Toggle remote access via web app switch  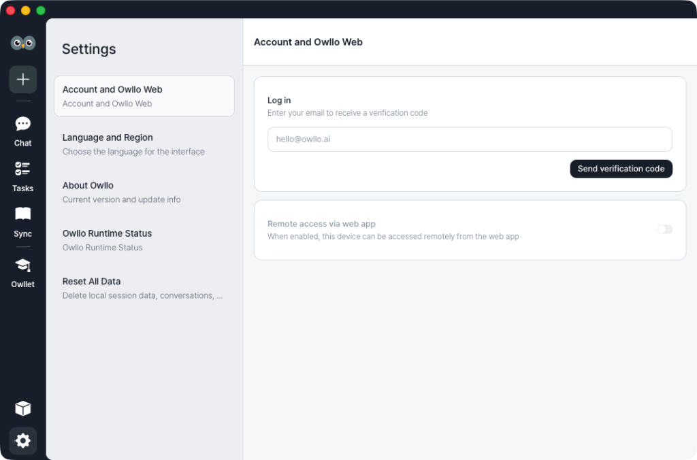point(664,229)
